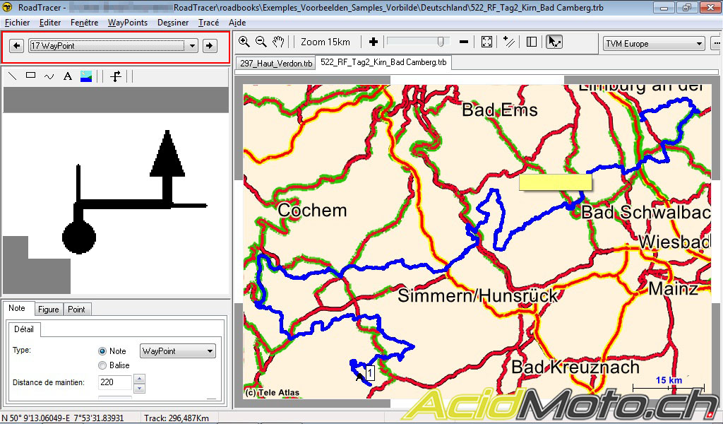Zoom in with the magnifier plus icon

click(x=244, y=42)
